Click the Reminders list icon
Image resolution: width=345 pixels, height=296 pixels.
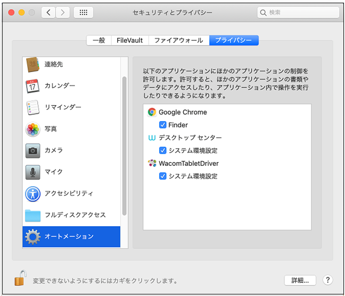tap(33, 107)
